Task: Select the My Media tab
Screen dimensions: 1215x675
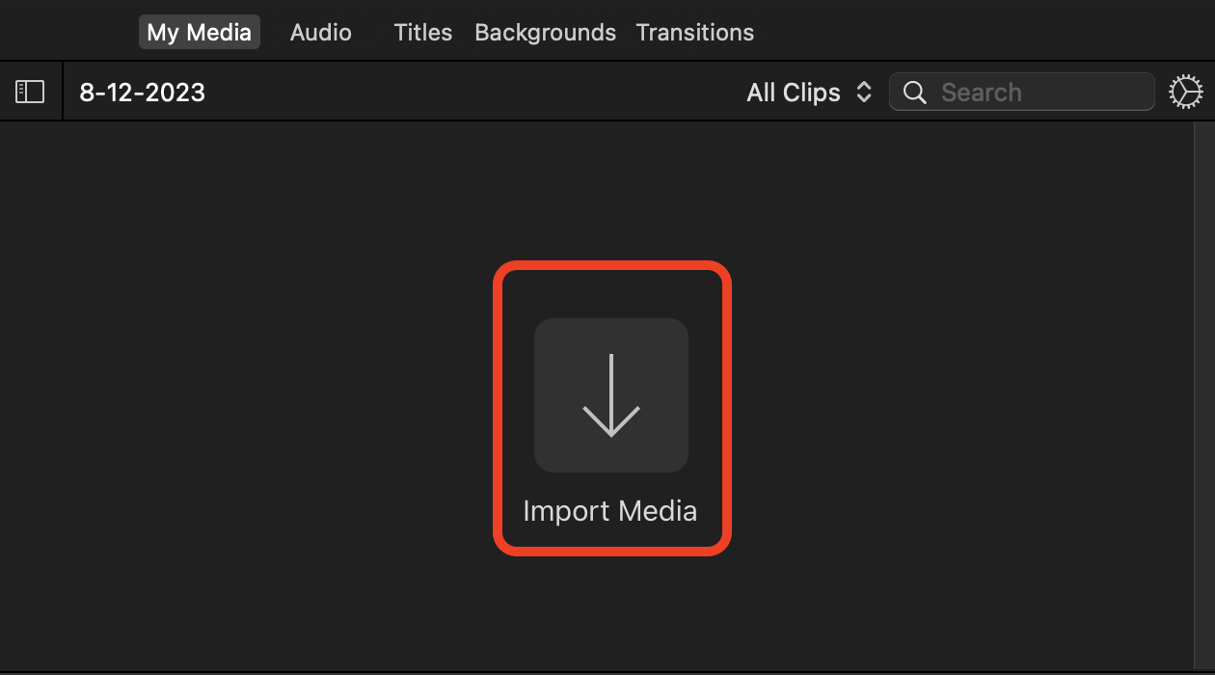Action: tap(199, 32)
